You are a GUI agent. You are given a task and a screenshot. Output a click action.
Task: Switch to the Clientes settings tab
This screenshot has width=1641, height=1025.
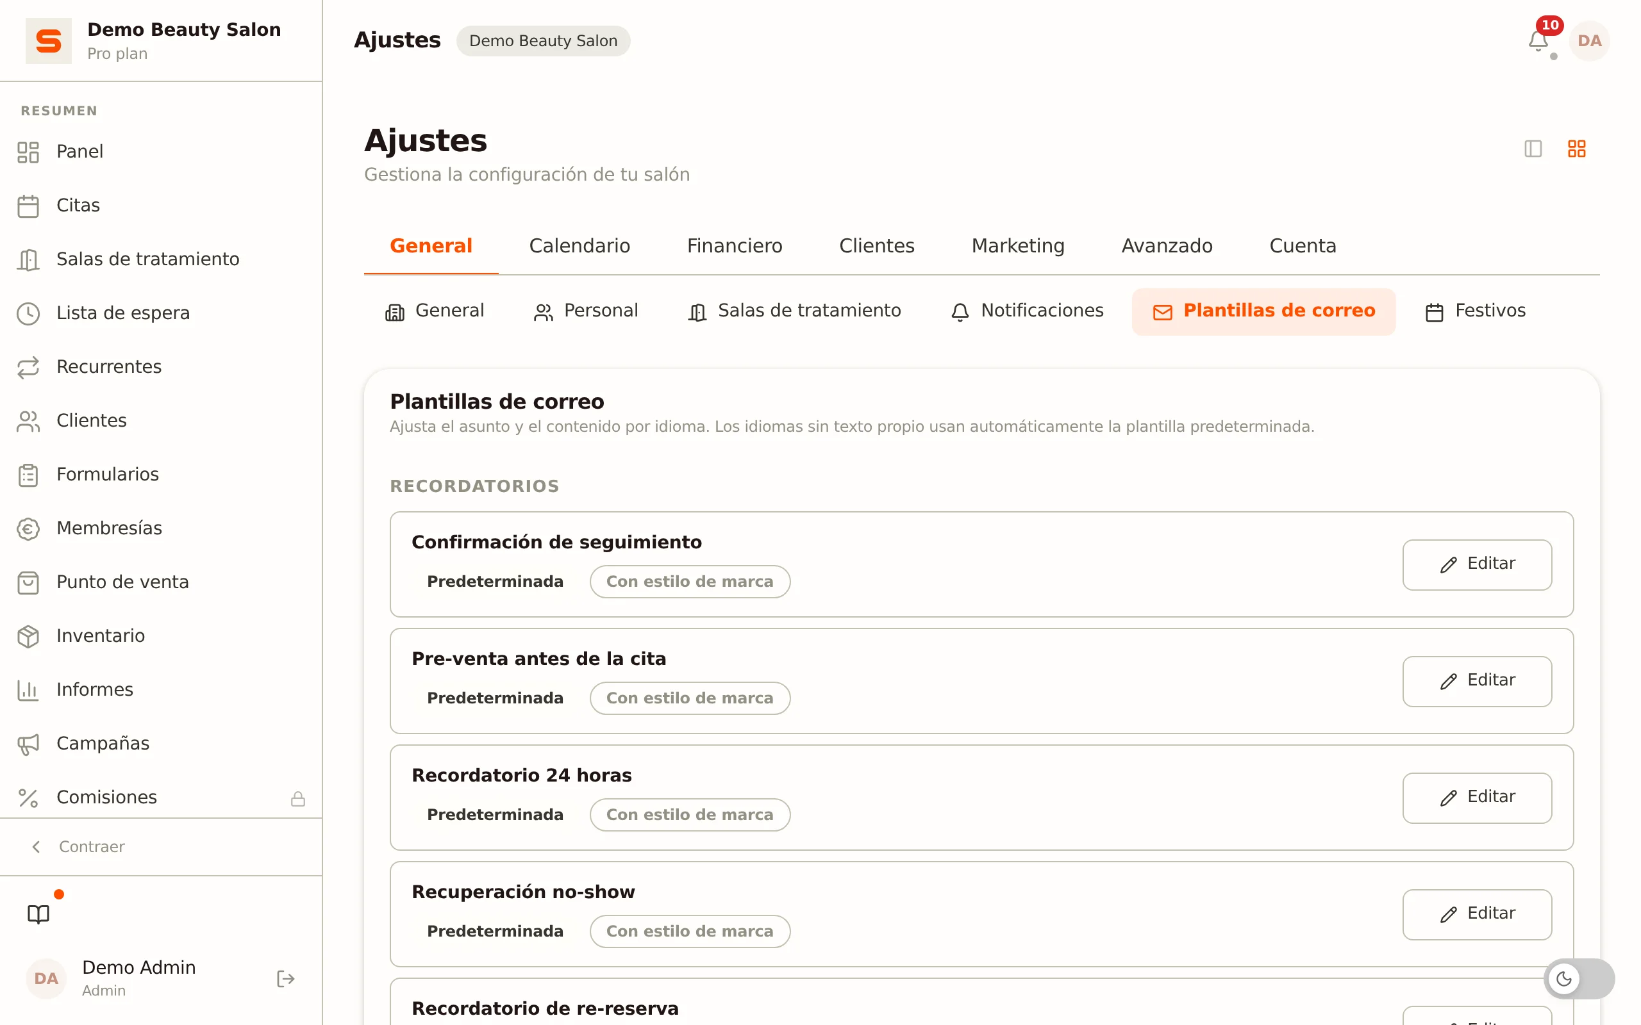[876, 245]
